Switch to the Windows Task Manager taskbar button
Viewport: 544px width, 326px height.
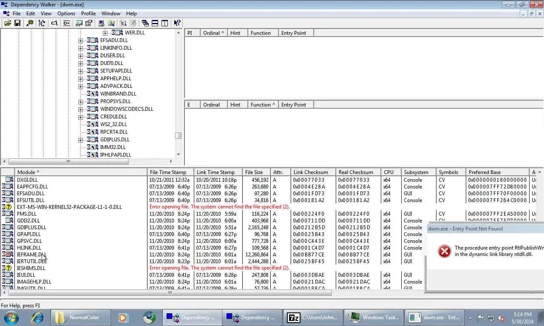374,317
